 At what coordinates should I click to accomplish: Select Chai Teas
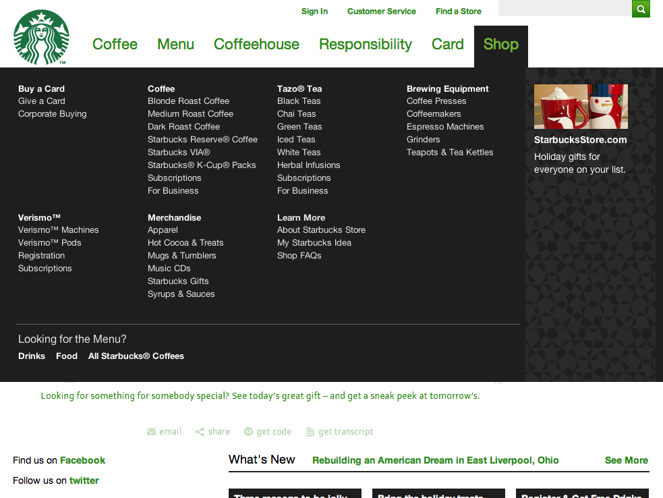[x=296, y=114]
